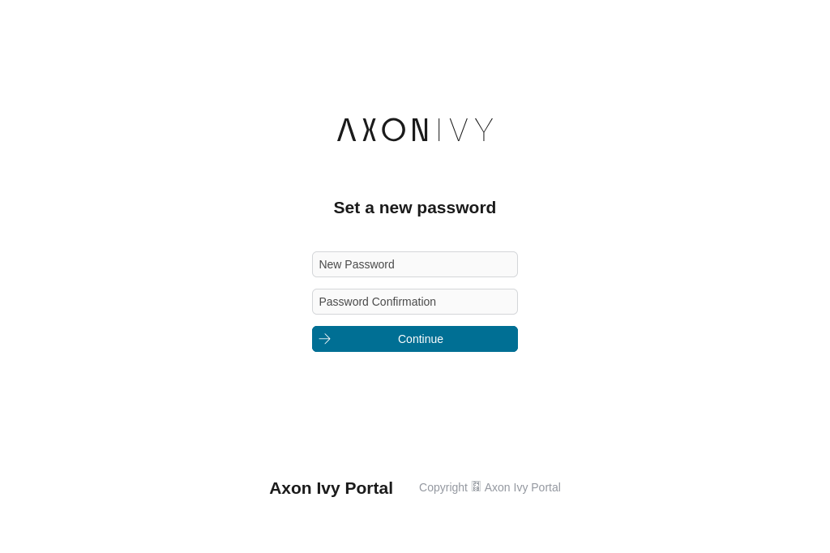This screenshot has height=553, width=830.
Task: Select the right-arrow inside the blue button
Action: (324, 339)
